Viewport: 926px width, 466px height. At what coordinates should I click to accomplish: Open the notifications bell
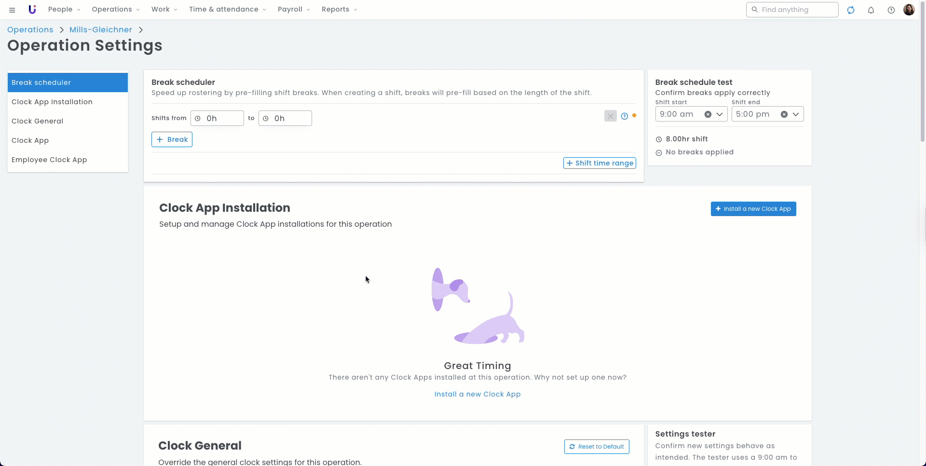click(871, 10)
